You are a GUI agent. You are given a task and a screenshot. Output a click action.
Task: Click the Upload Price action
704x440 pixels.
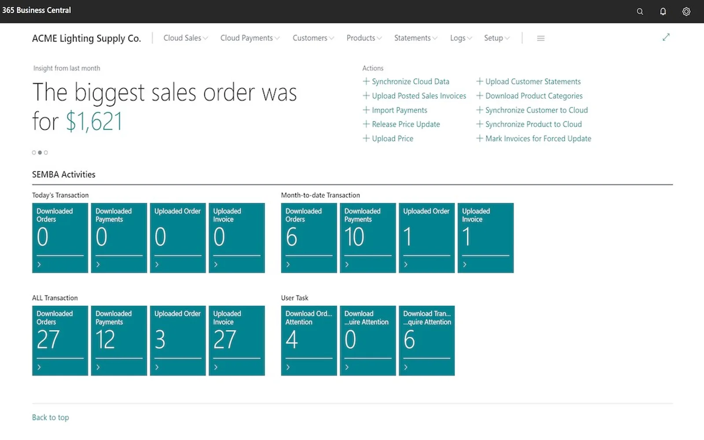(392, 138)
